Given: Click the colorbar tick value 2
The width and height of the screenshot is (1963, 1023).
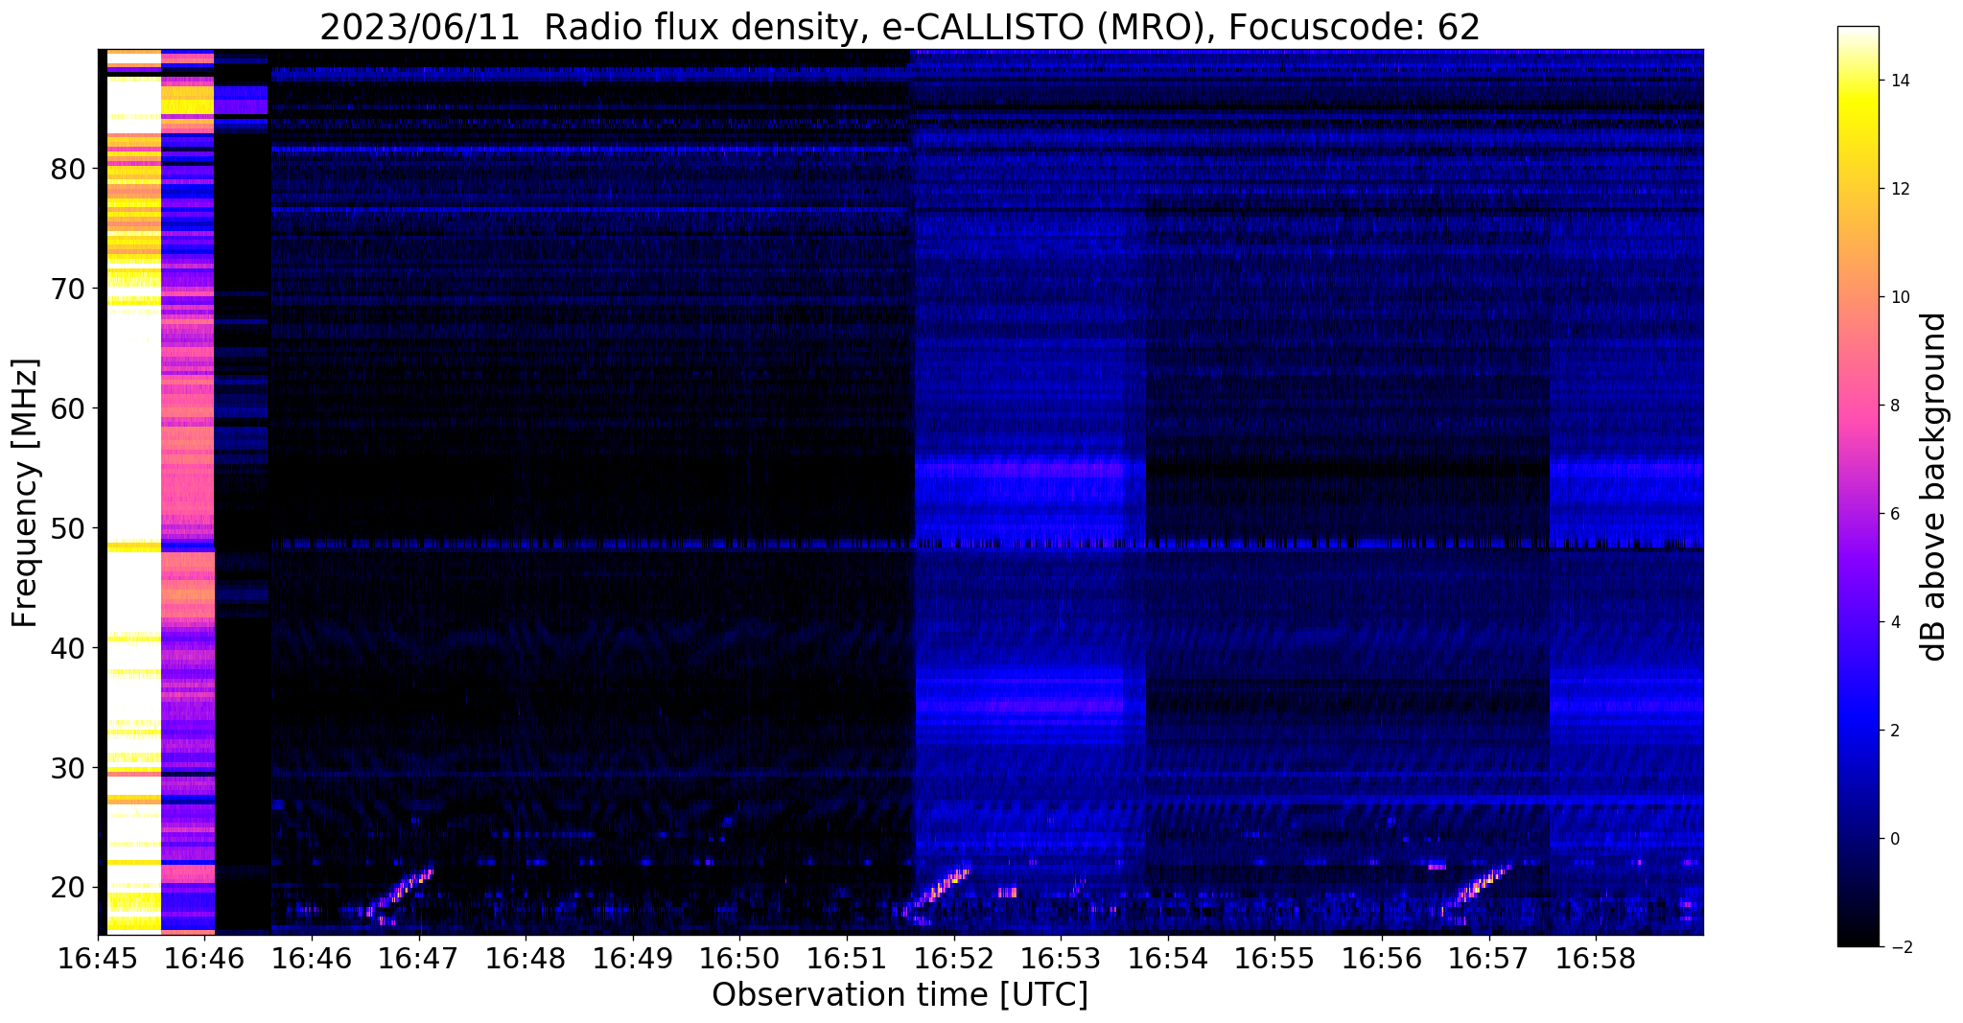Looking at the screenshot, I should (x=1894, y=731).
